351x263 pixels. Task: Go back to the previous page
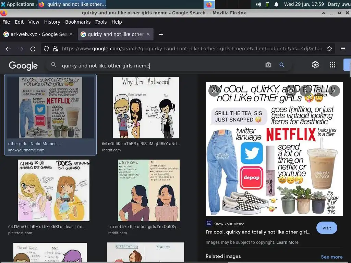(8, 49)
